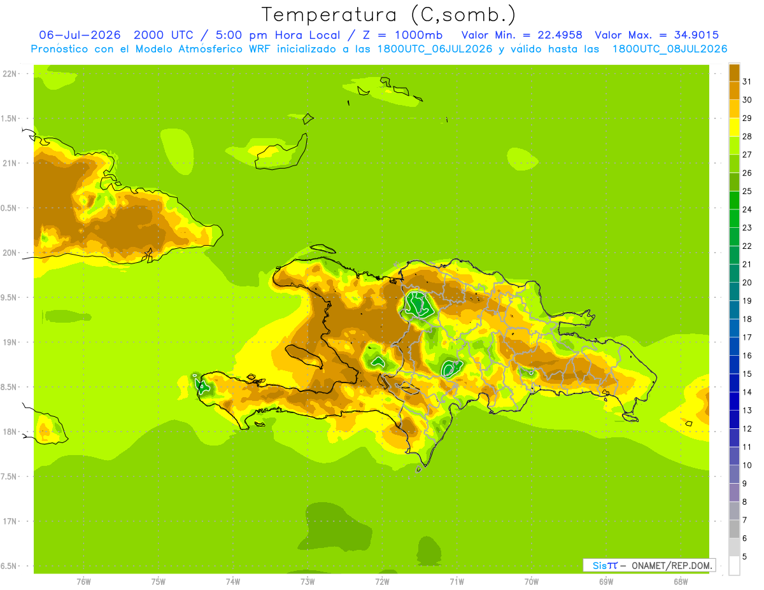Select the purple legend swatch between 8 and 9

coord(734,493)
